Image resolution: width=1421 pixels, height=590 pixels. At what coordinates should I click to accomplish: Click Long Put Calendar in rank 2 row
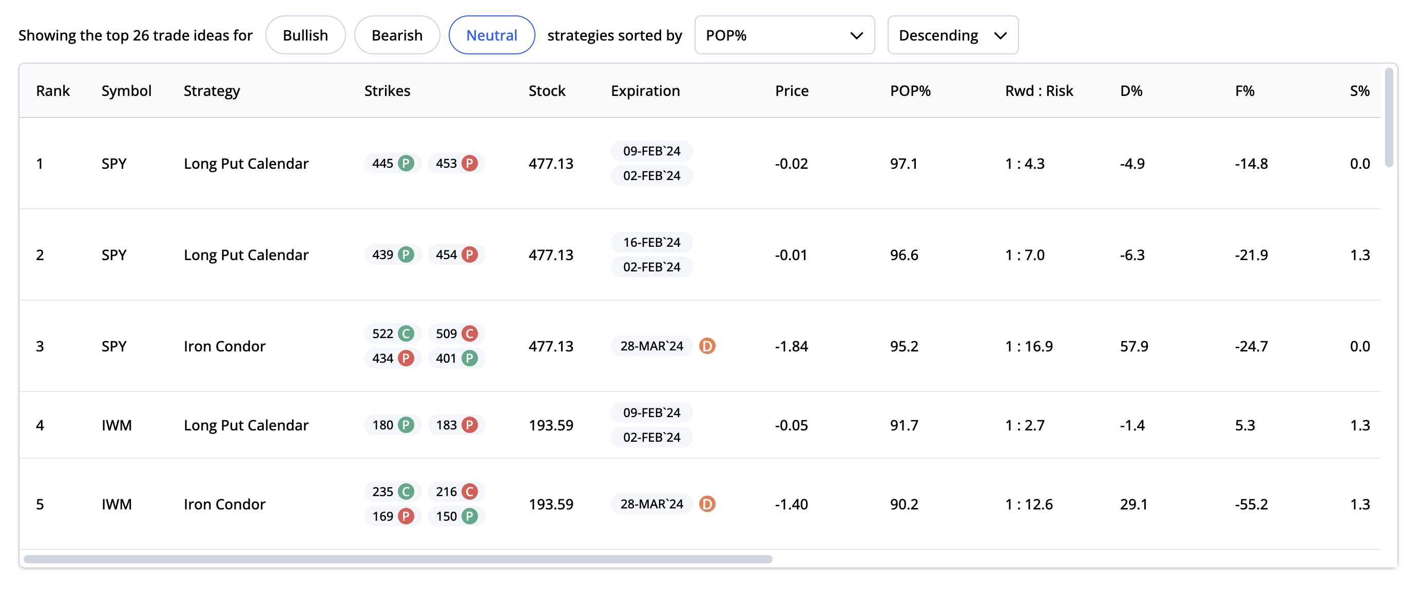[x=246, y=255]
